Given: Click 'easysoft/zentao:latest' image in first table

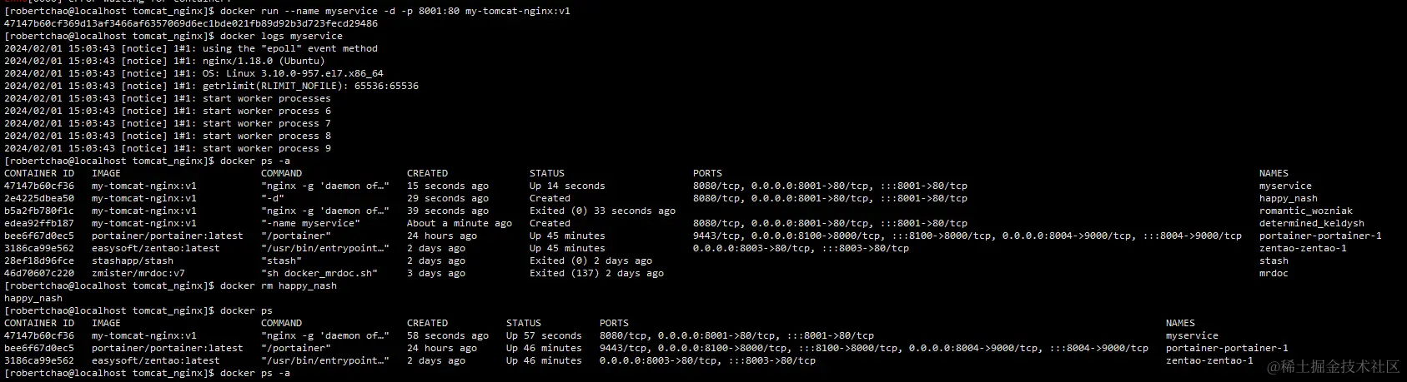Looking at the screenshot, I should [156, 249].
